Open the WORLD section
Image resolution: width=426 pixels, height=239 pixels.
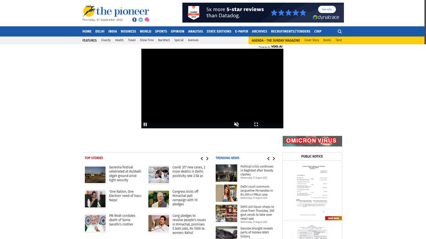pos(146,31)
